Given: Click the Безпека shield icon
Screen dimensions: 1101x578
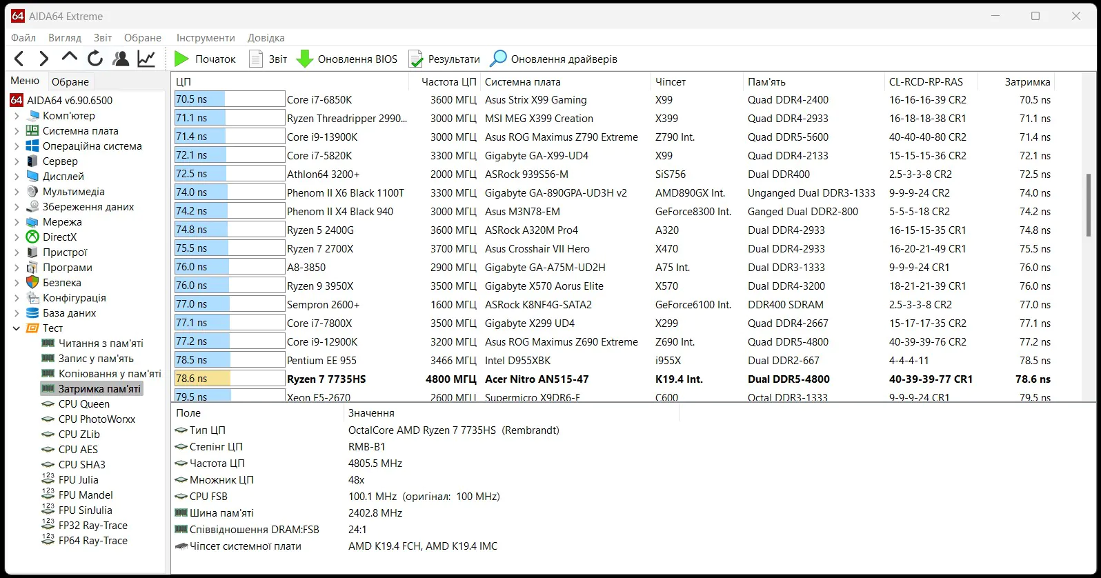Looking at the screenshot, I should click(32, 283).
